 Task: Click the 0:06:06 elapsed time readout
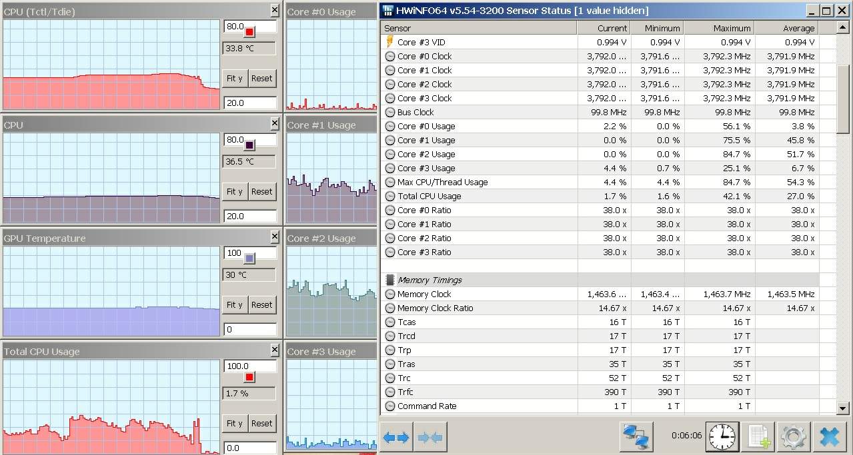tap(686, 435)
